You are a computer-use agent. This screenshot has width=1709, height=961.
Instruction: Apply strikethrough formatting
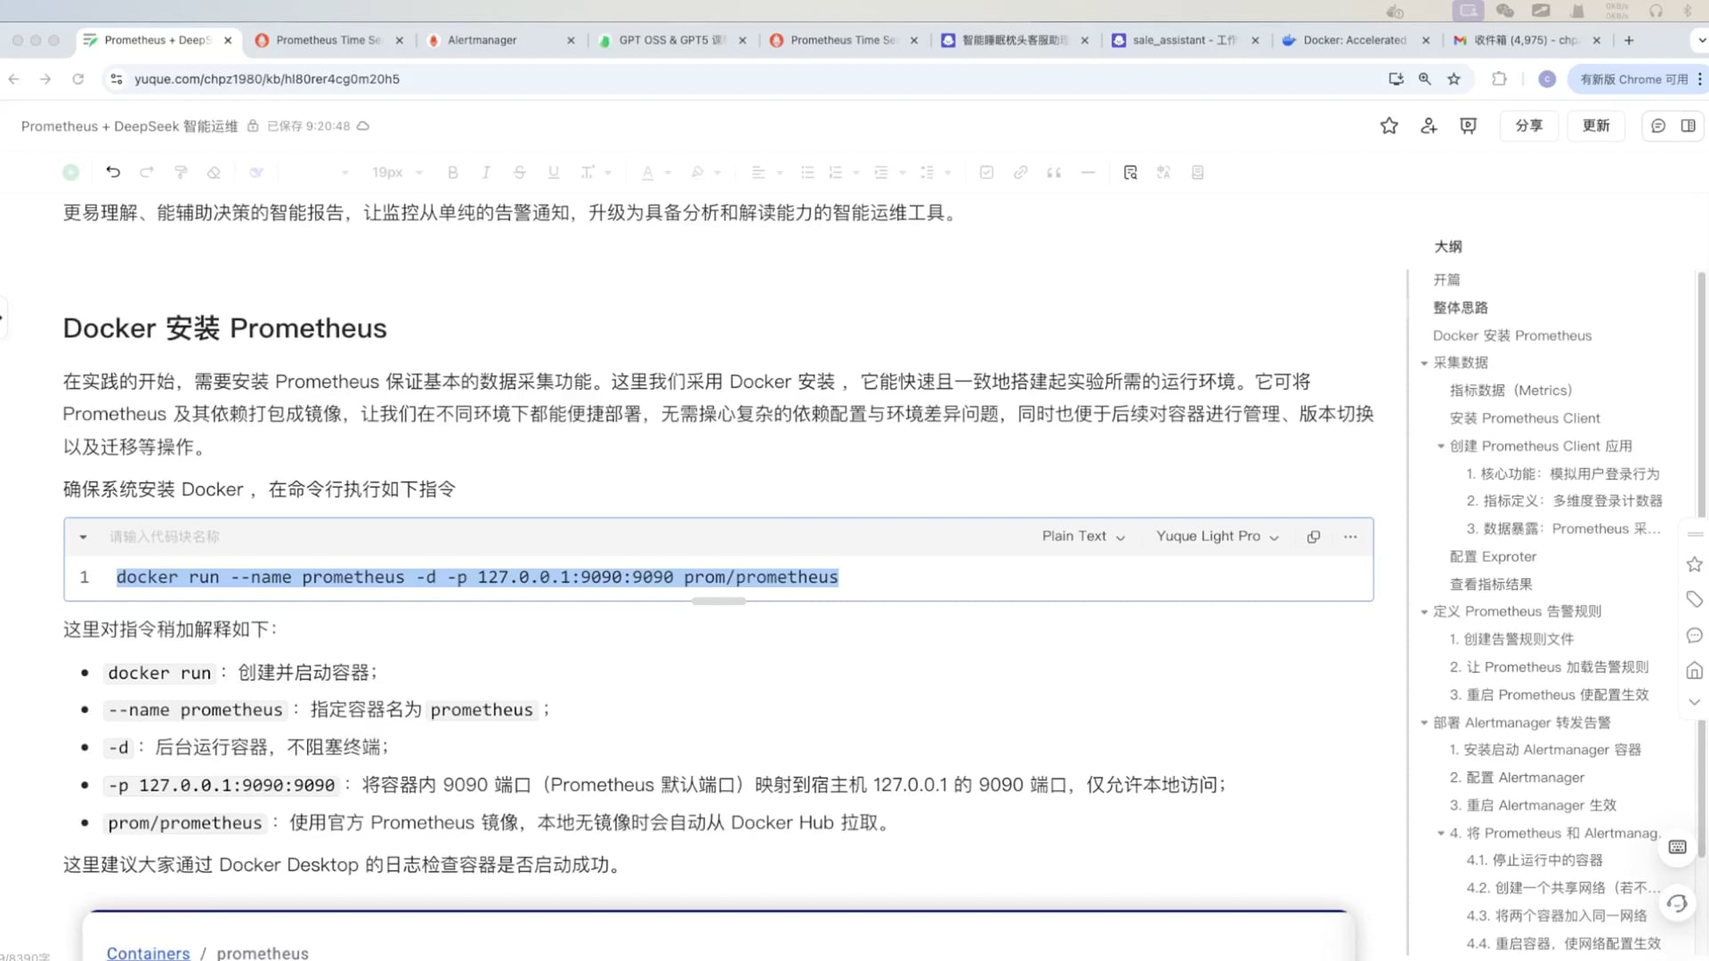pos(520,172)
